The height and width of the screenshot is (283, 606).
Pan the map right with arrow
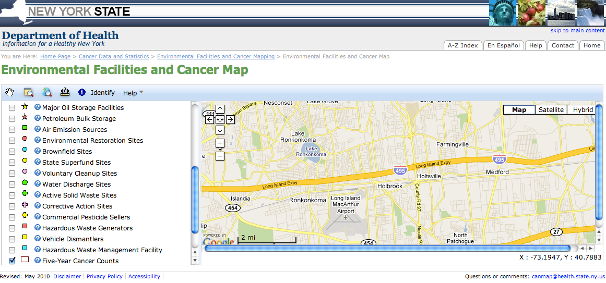coord(230,120)
